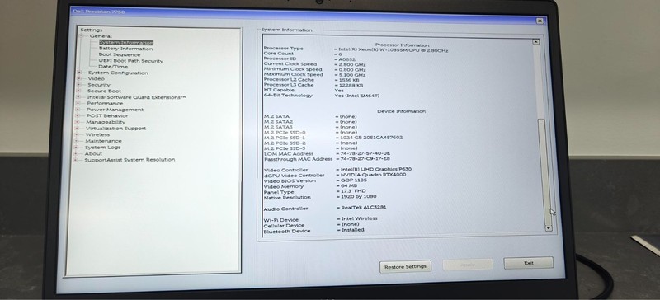
Task: Expand Intel Software Guard Extensions node
Action: coord(78,97)
